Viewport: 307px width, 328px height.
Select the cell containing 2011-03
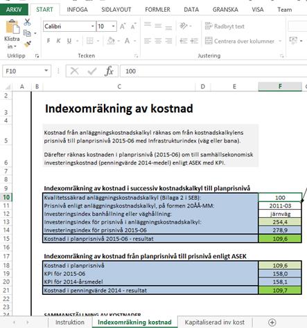click(280, 206)
